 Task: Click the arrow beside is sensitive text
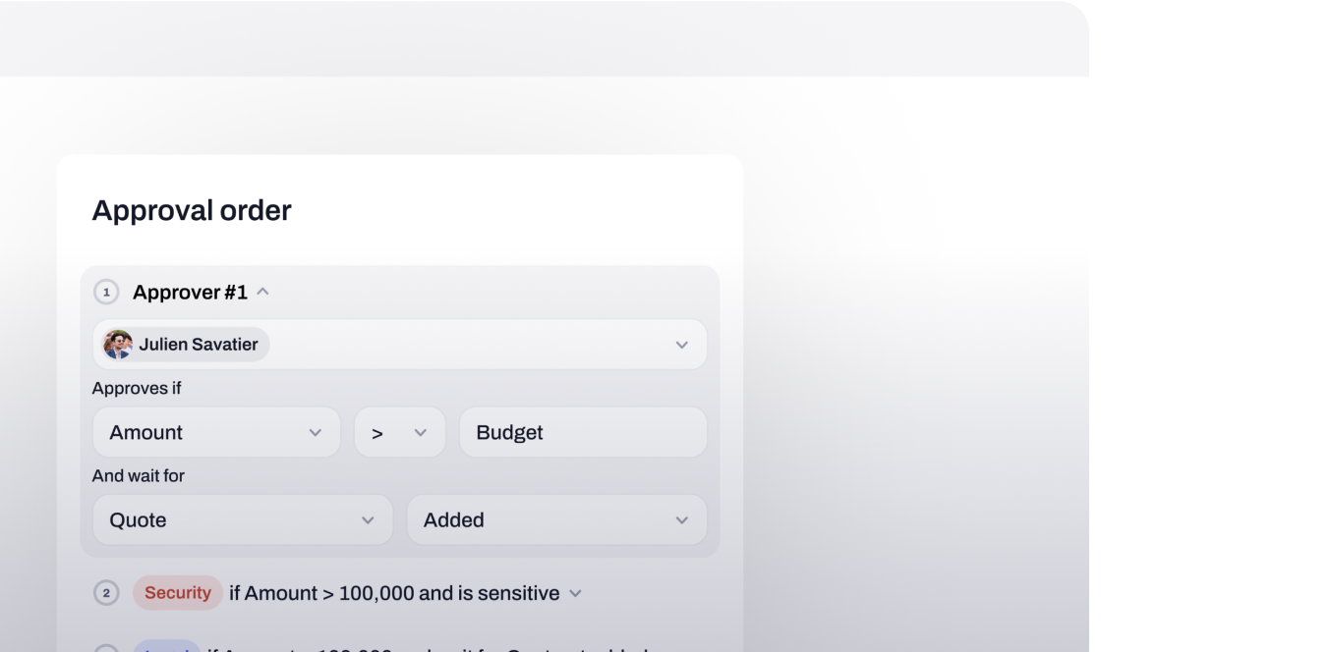click(574, 593)
